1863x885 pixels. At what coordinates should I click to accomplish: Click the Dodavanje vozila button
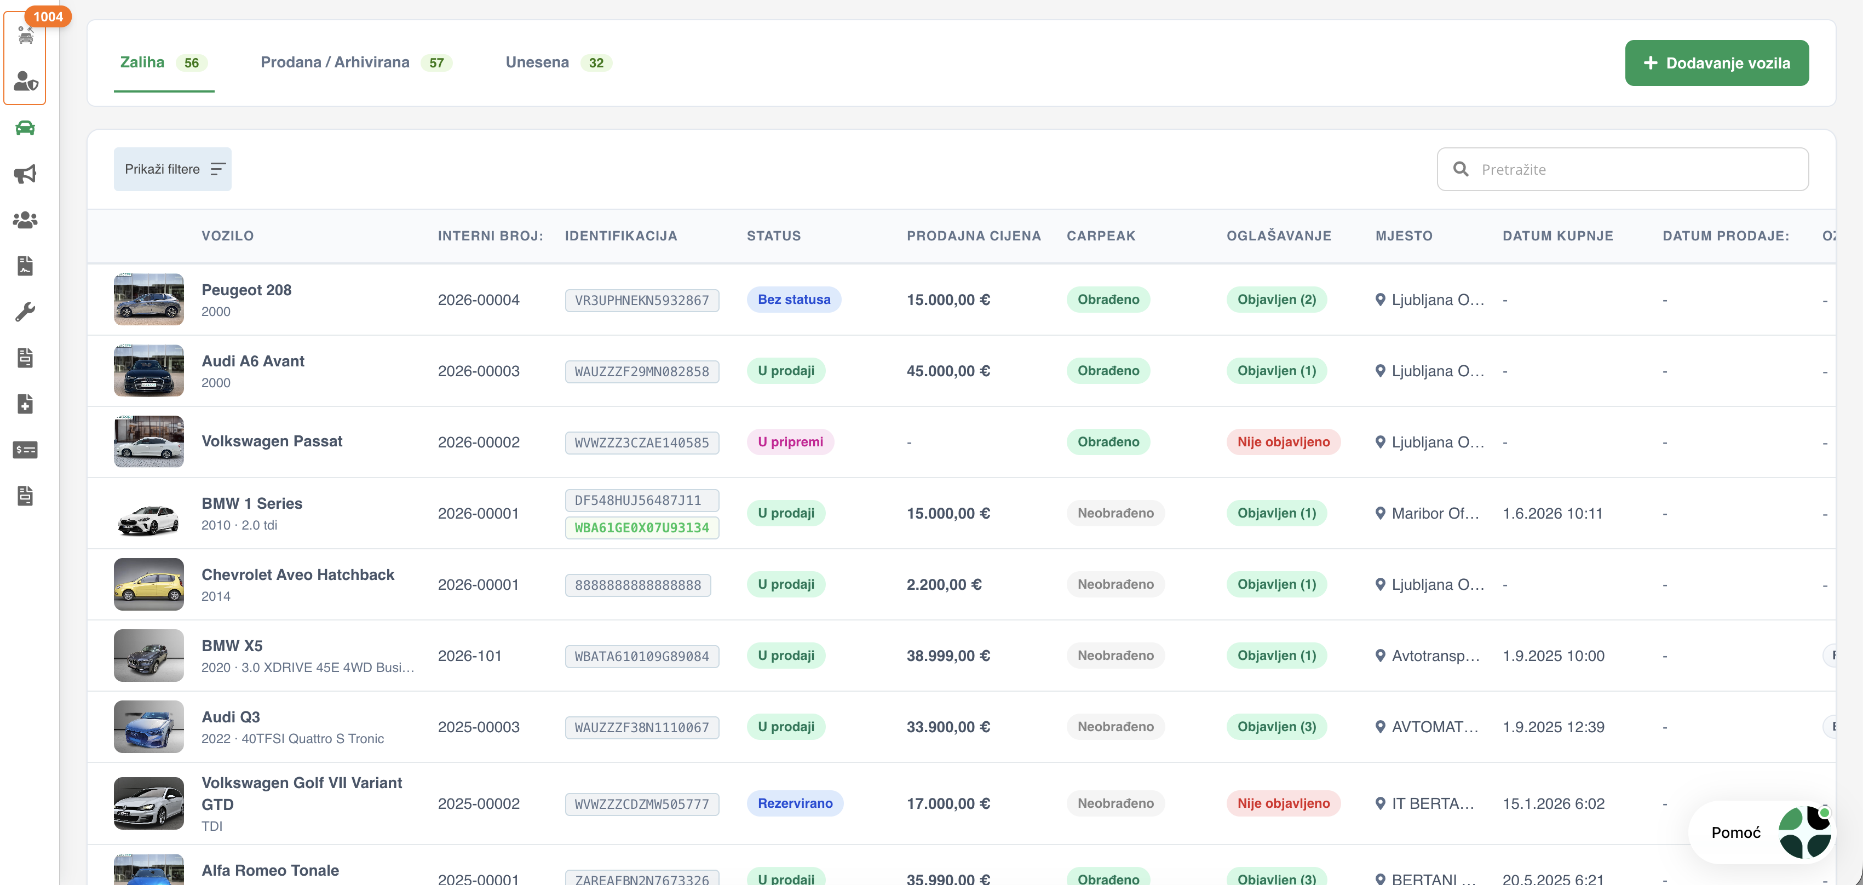coord(1716,63)
